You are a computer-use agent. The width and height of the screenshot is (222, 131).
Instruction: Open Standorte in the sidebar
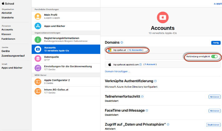click(8, 18)
